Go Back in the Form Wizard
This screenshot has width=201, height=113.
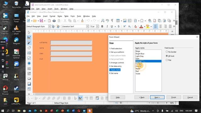pos(142,97)
